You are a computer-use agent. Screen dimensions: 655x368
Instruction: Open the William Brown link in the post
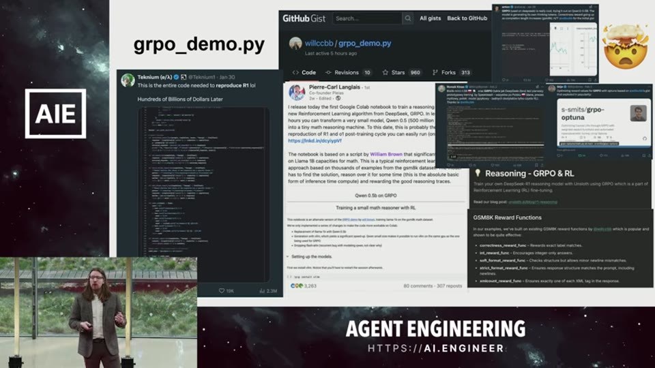pyautogui.click(x=386, y=155)
